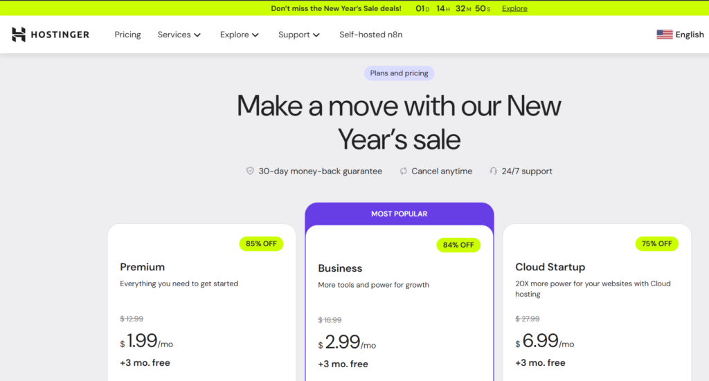Screen dimensions: 709x381
Task: Expand the Support dropdown menu
Action: pos(298,35)
